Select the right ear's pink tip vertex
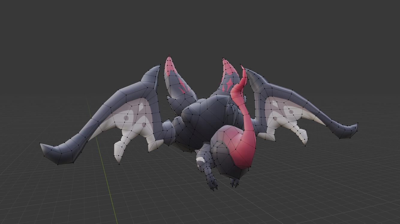The width and height of the screenshot is (400, 224). tap(223, 59)
